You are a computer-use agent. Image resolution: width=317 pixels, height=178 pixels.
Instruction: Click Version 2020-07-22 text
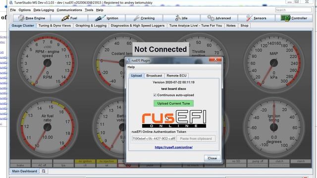click(x=173, y=83)
